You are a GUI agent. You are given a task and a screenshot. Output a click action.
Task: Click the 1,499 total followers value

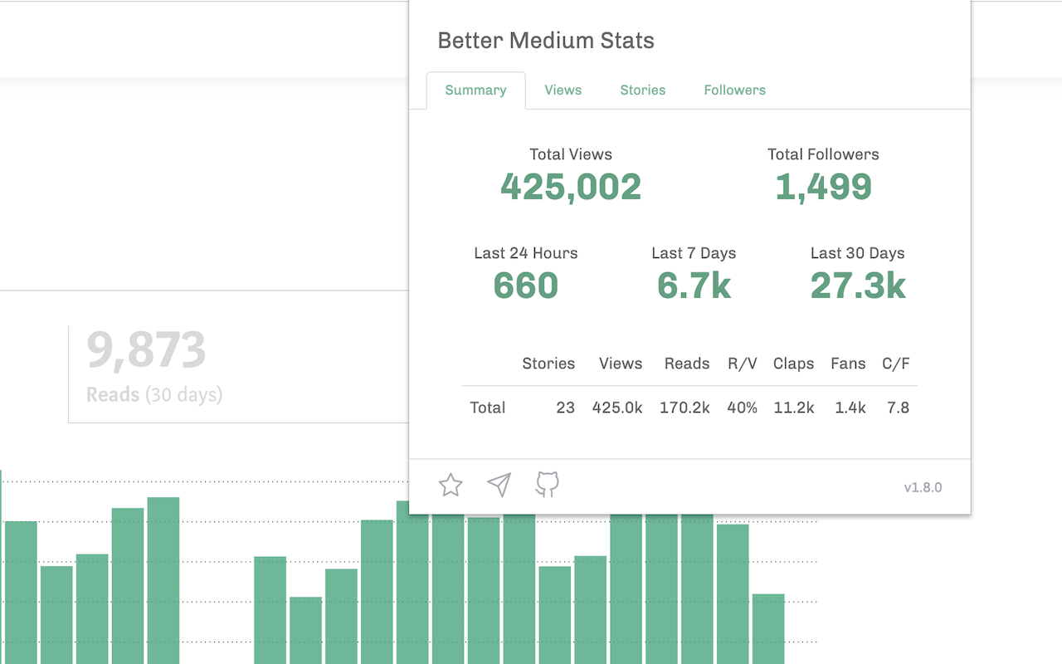823,187
